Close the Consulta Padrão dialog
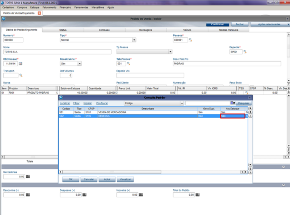The height and width of the screenshot is (215, 290). click(250, 97)
